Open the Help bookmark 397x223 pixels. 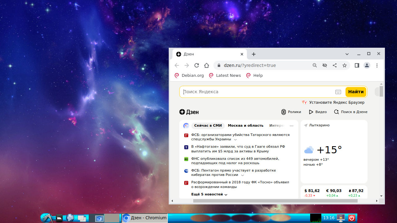pyautogui.click(x=254, y=75)
